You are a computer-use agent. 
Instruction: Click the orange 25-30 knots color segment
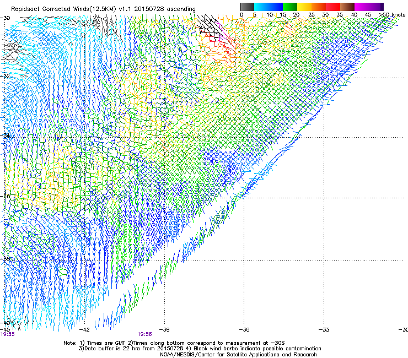coord(319,7)
